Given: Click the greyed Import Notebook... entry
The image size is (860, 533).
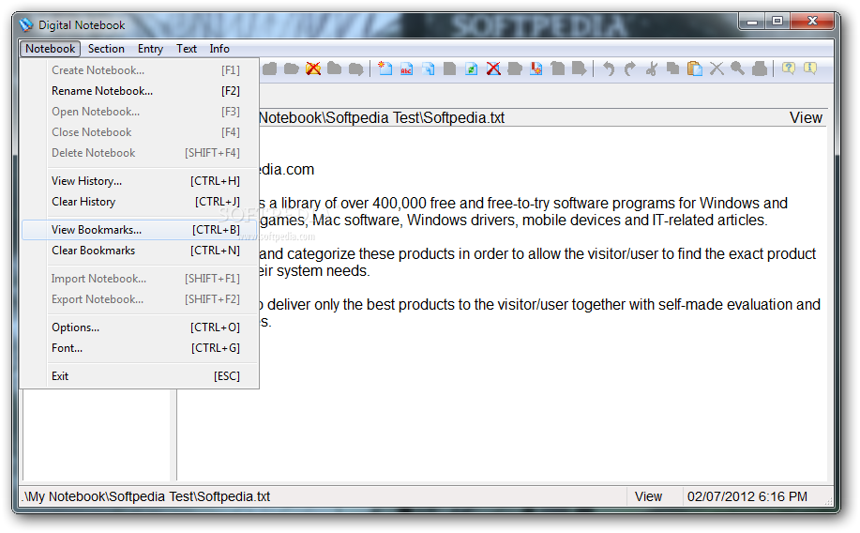Looking at the screenshot, I should click(140, 279).
